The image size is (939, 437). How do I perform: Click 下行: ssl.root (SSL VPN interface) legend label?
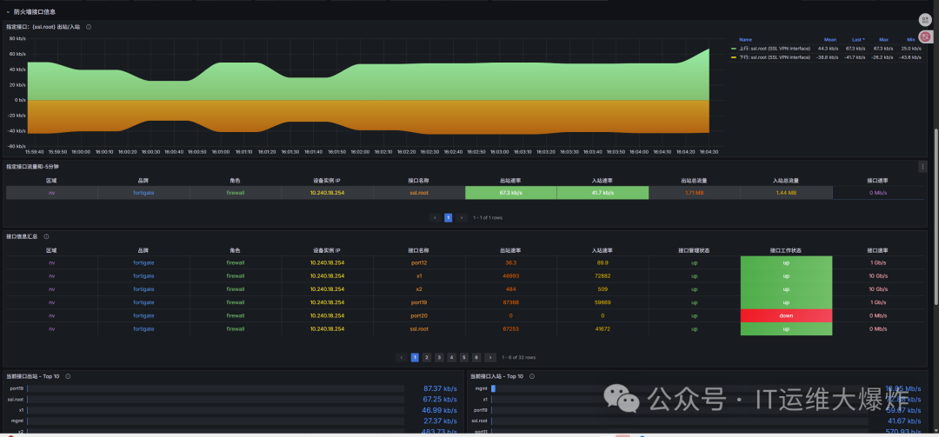[x=775, y=57]
